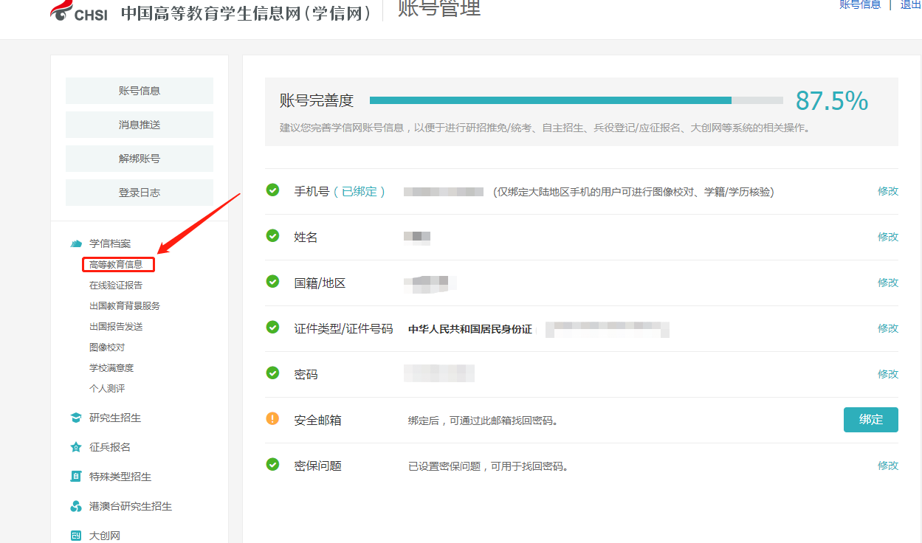Select 大创网 menu section
The width and height of the screenshot is (922, 543).
pos(105,536)
